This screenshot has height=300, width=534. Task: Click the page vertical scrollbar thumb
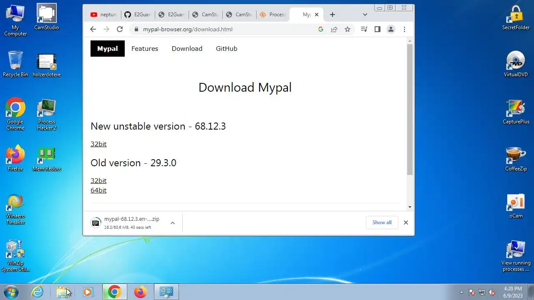click(x=410, y=109)
